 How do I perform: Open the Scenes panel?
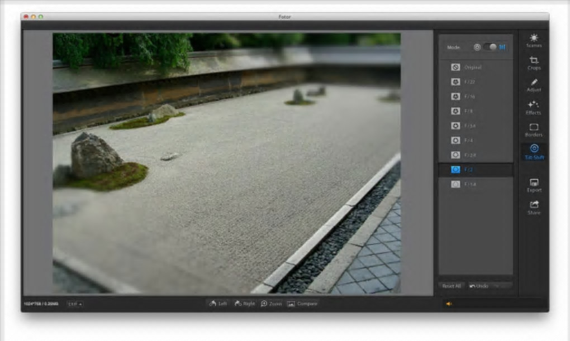(x=534, y=40)
